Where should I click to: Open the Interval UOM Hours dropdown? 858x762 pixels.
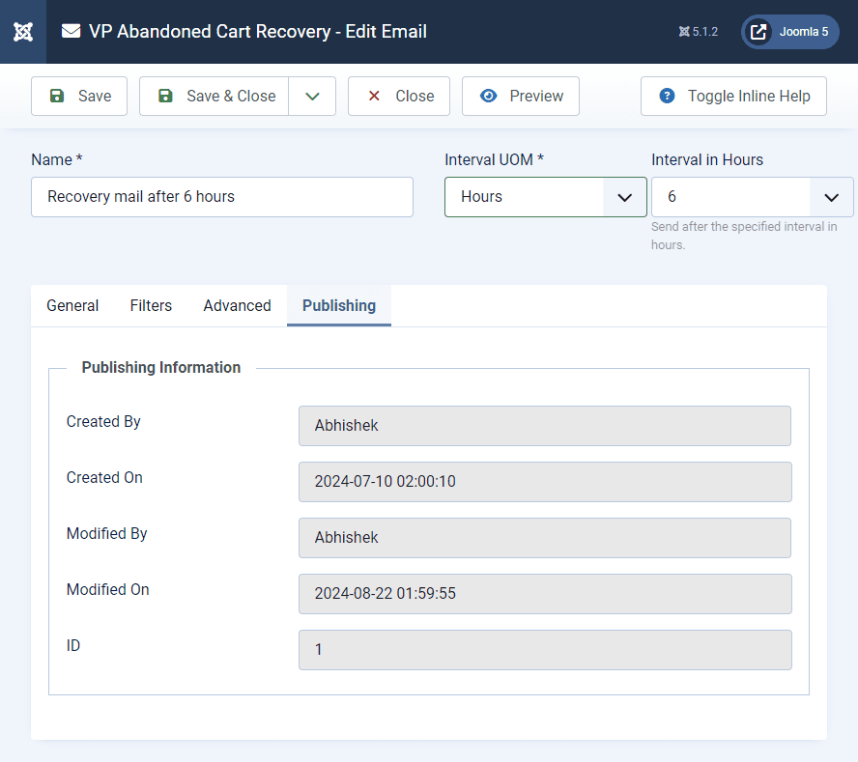tap(546, 197)
